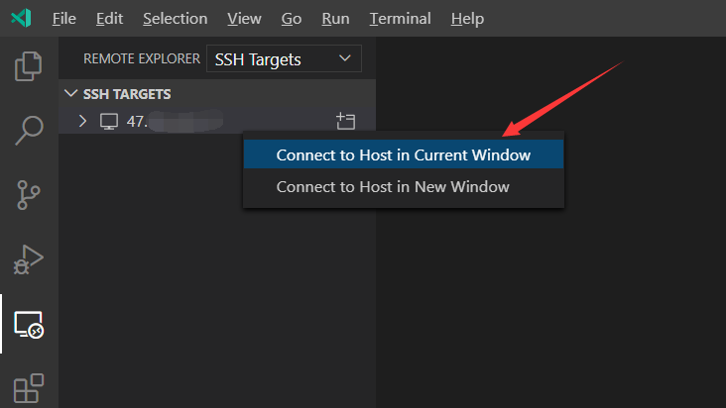Open the Search magnifier in activity bar

pos(29,131)
